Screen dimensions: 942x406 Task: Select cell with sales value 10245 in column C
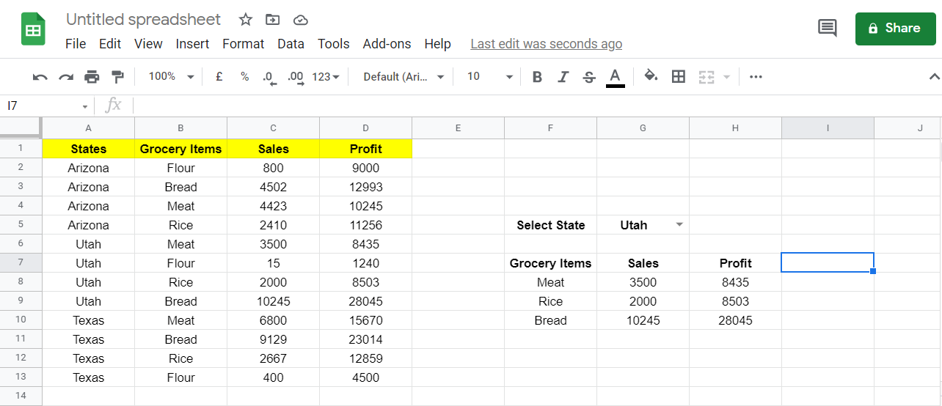(x=273, y=301)
